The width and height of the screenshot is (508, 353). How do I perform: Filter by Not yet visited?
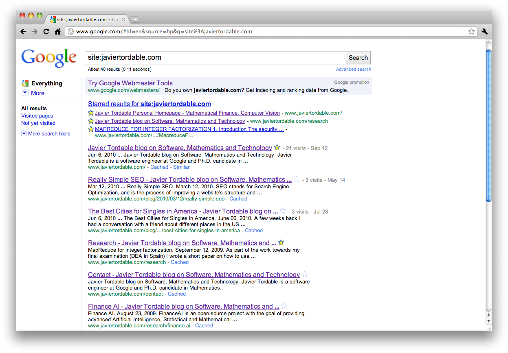(38, 123)
